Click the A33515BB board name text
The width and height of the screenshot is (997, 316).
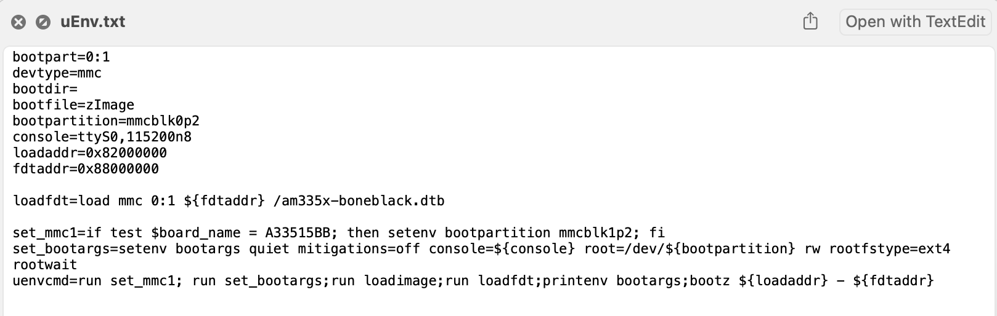(298, 233)
